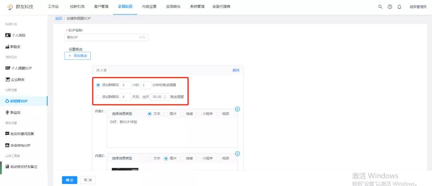Click the 会话存档分析 bar chart icon
The width and height of the screenshot is (432, 186).
(x=8, y=145)
